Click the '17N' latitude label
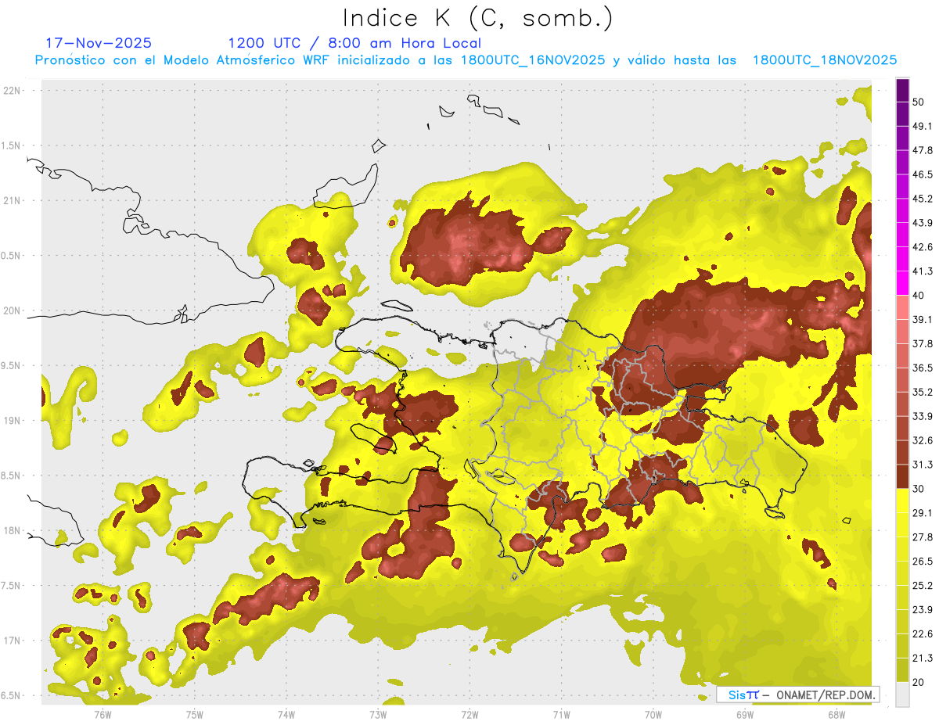The width and height of the screenshot is (939, 725). (x=12, y=641)
